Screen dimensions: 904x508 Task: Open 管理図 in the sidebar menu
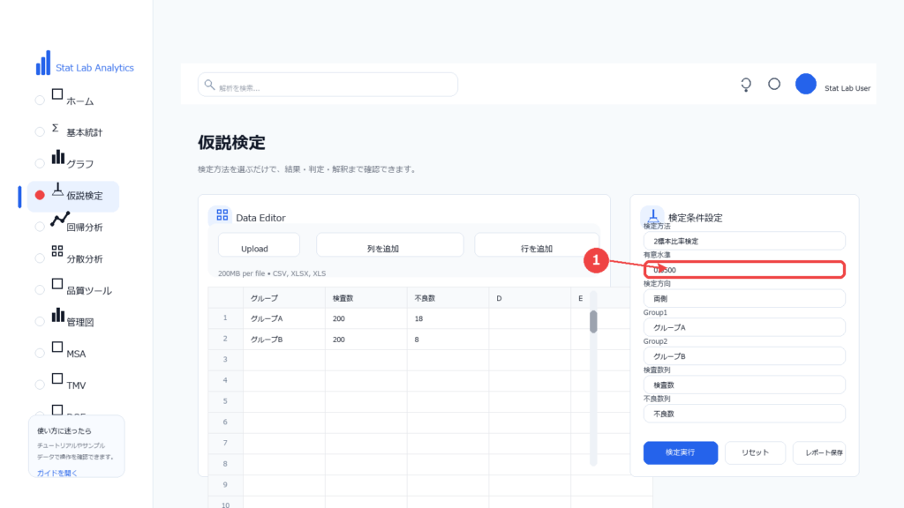tap(79, 323)
